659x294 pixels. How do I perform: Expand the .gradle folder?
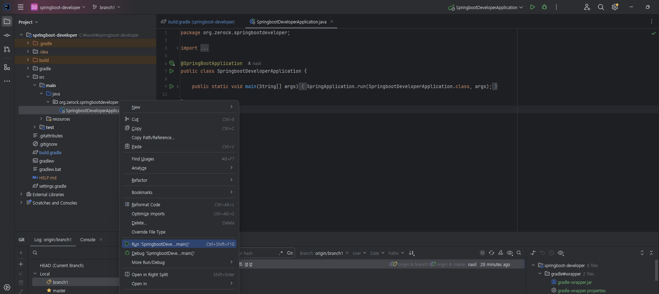point(28,43)
